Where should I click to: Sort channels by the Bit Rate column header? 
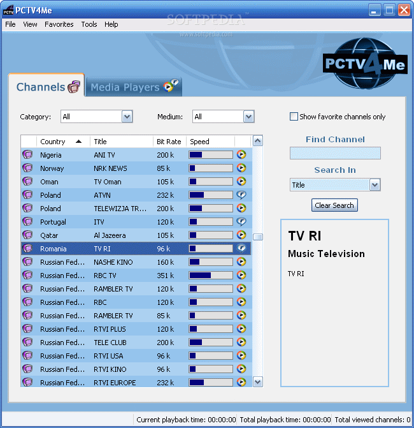(169, 142)
